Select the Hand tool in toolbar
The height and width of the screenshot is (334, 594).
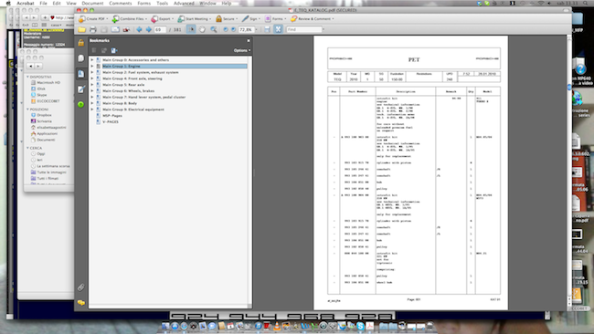tap(202, 29)
